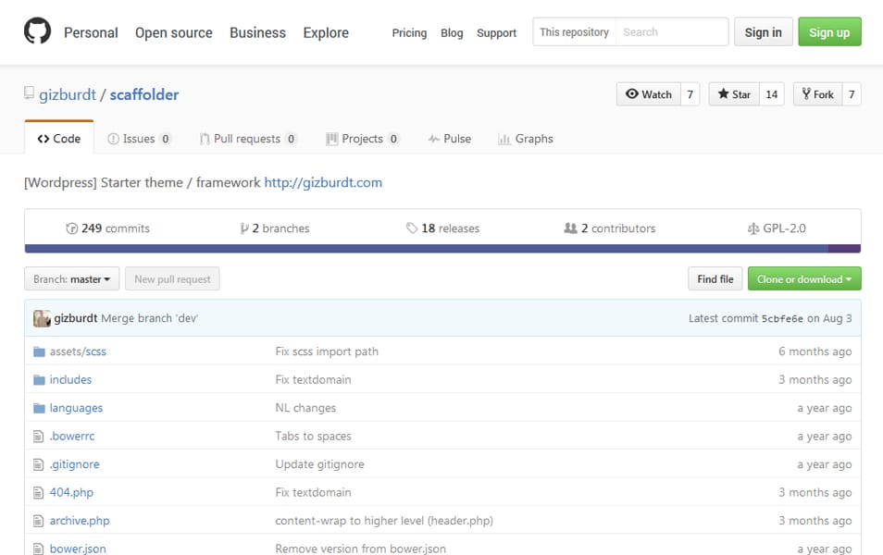Click the purple segment of language bar
883x555 pixels.
[844, 249]
